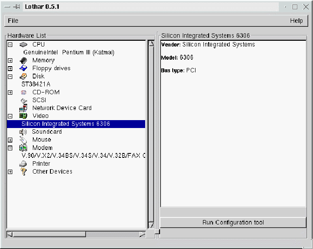This screenshot has width=313, height=249.
Task: Select the Printer icon
Action: pos(24,164)
